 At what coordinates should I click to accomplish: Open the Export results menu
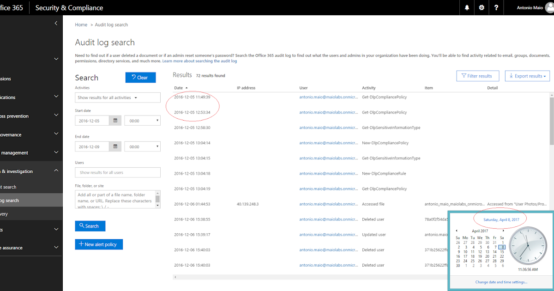[527, 76]
